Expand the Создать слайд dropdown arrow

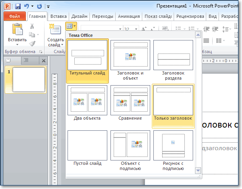[62, 45]
